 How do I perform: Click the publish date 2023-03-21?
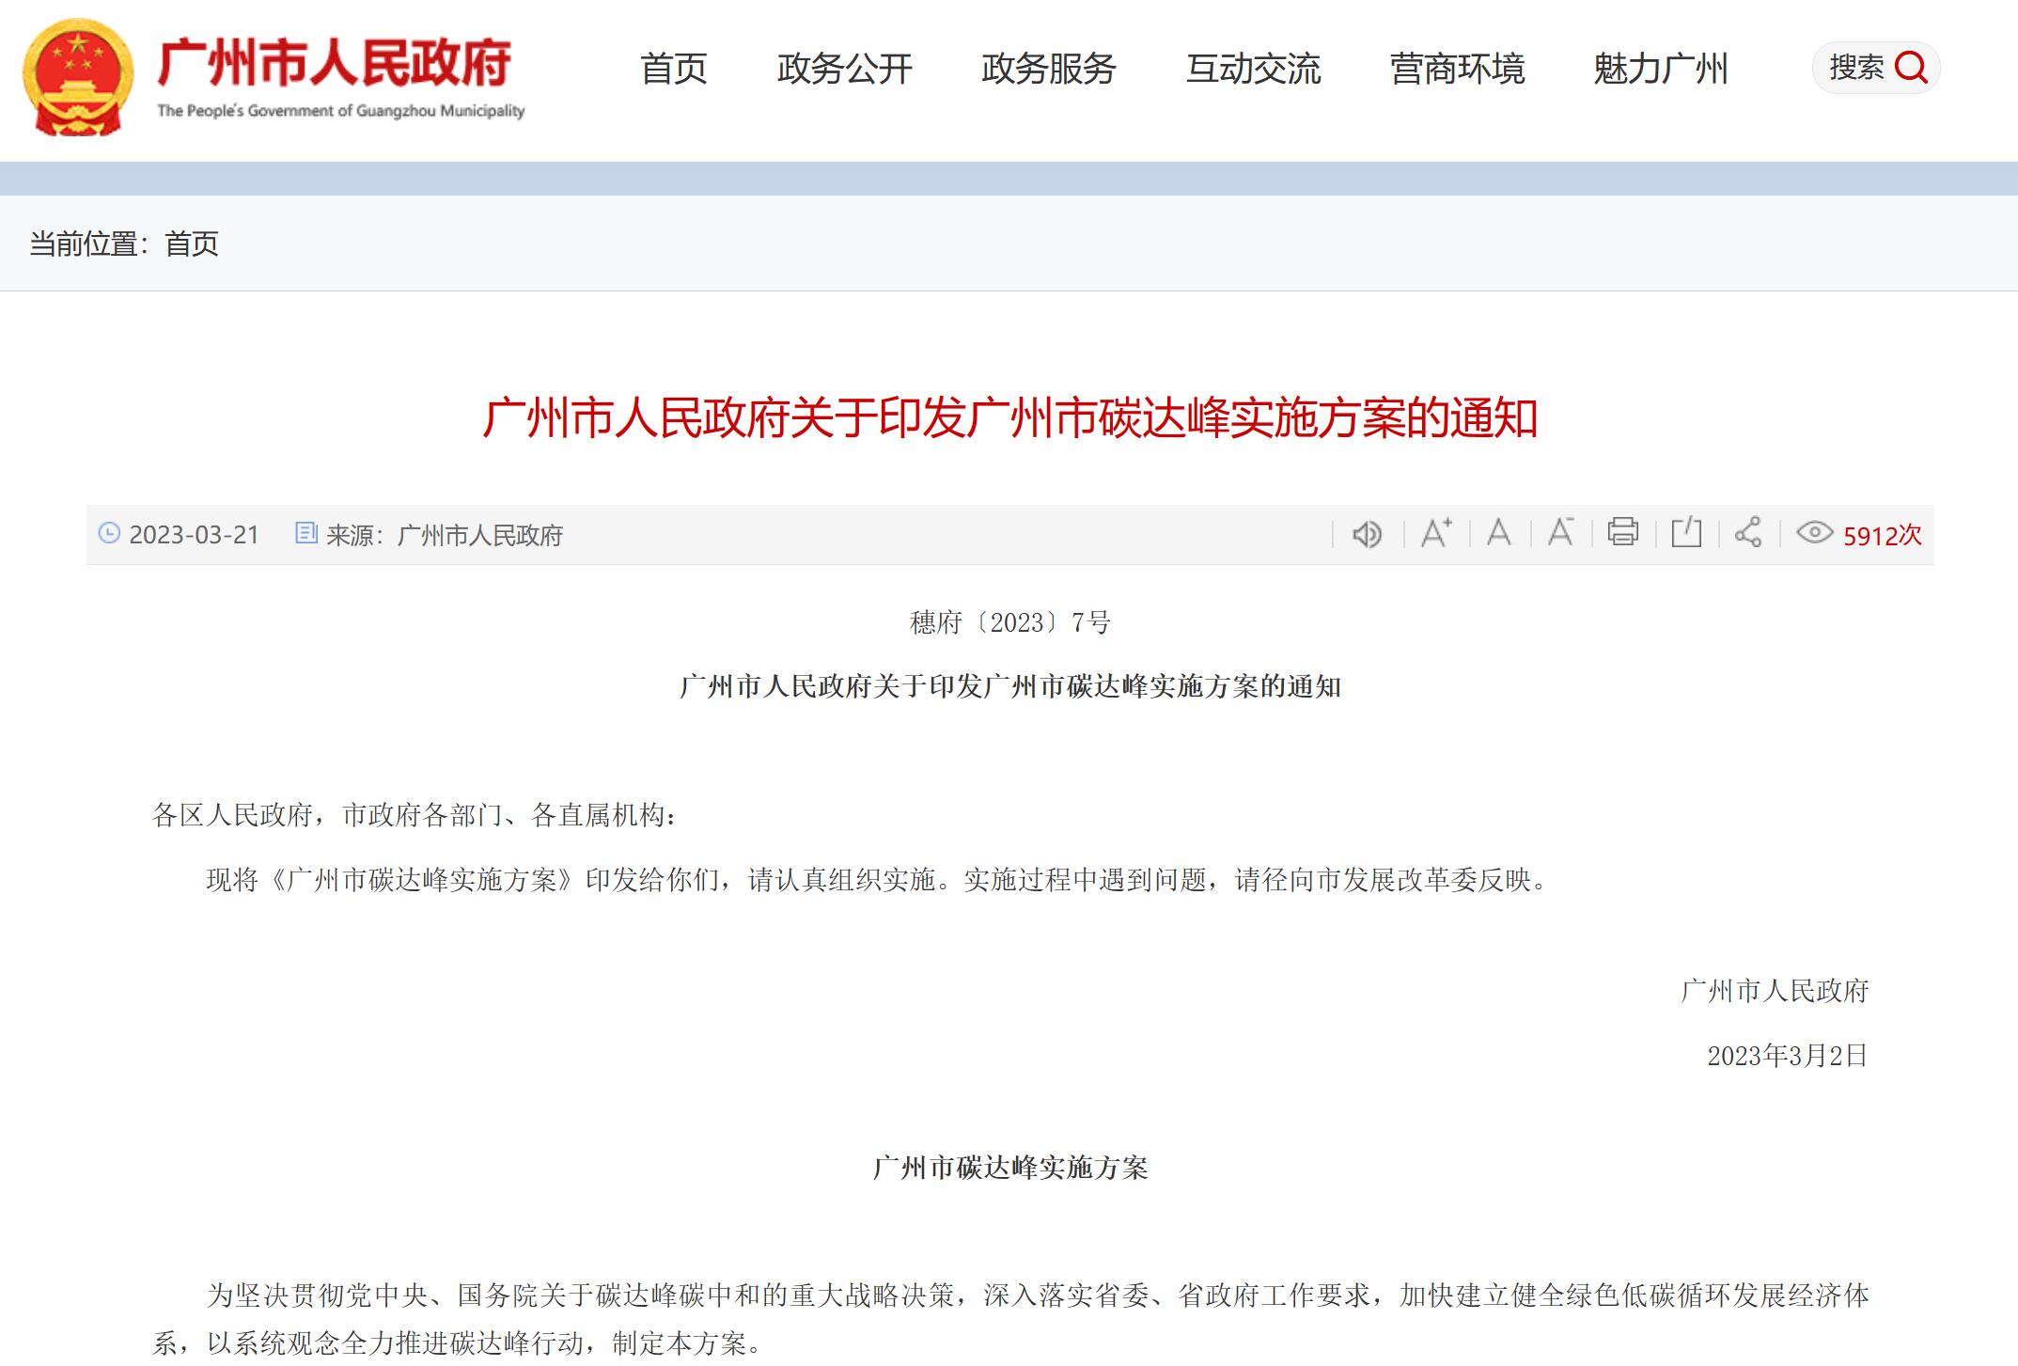coord(194,535)
